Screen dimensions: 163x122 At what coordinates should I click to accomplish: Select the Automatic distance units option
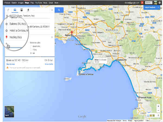[x=31, y=46]
